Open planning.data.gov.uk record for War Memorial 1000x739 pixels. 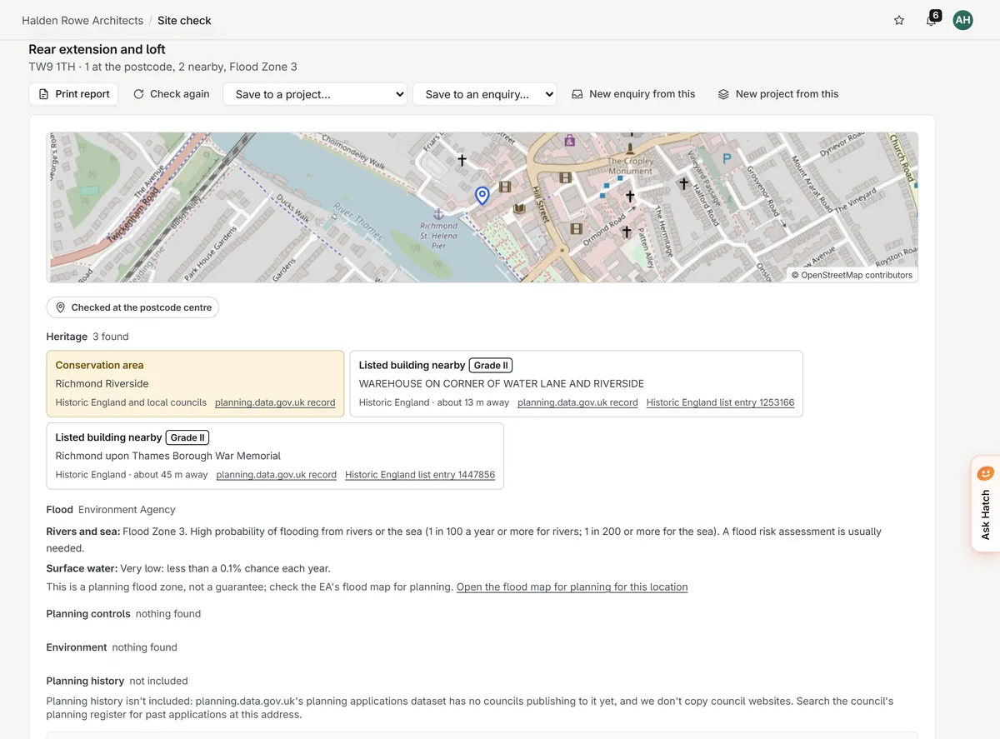(x=276, y=475)
